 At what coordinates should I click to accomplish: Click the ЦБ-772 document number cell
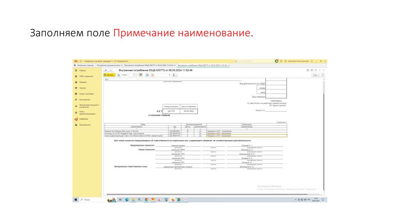coord(171,111)
